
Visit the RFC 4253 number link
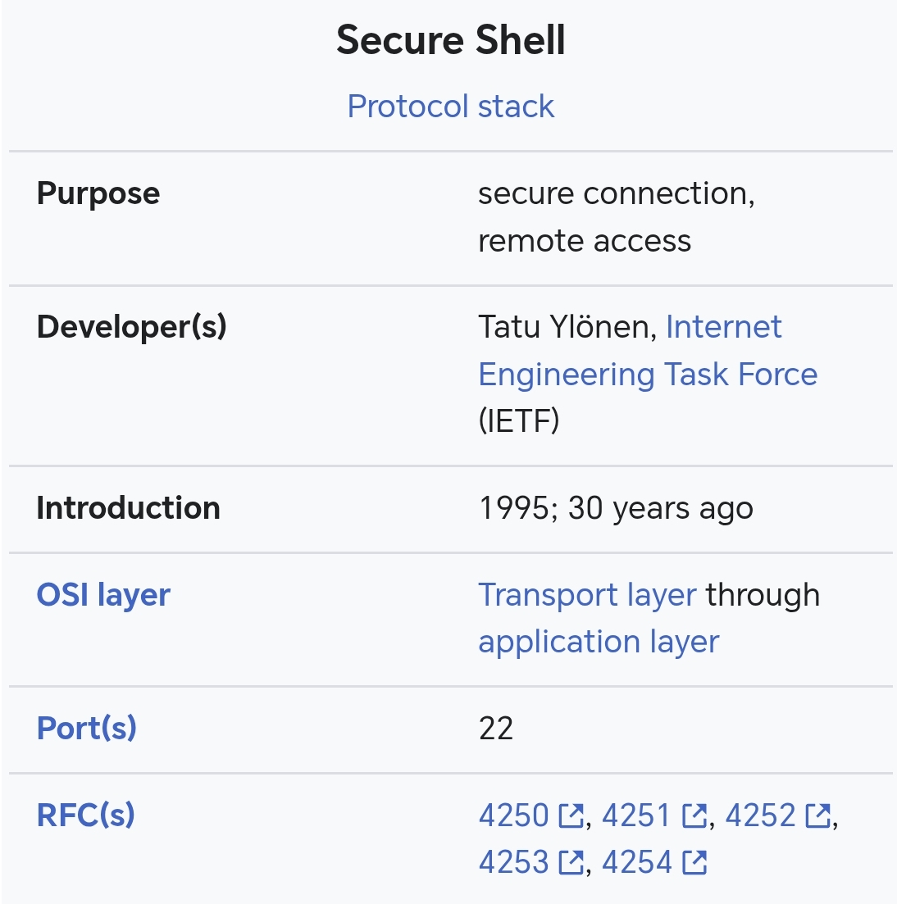click(x=513, y=863)
